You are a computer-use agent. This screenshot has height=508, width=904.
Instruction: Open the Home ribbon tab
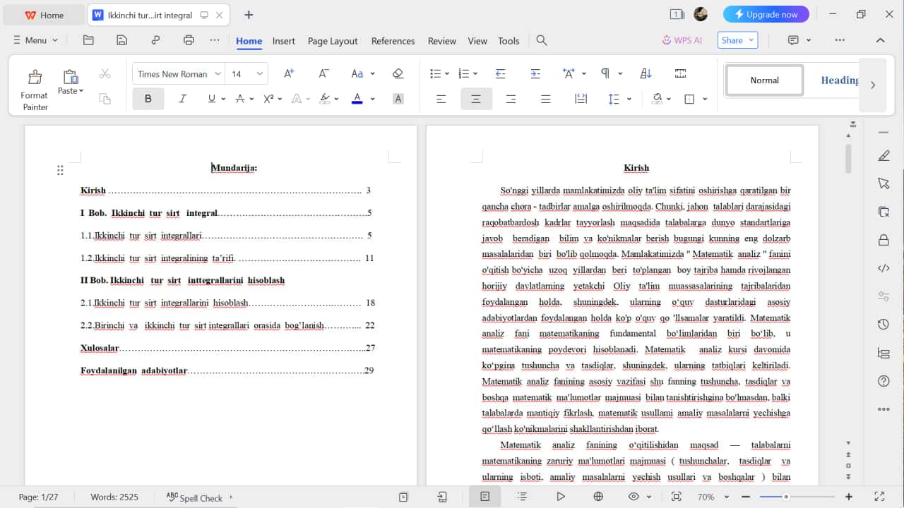pyautogui.click(x=249, y=41)
